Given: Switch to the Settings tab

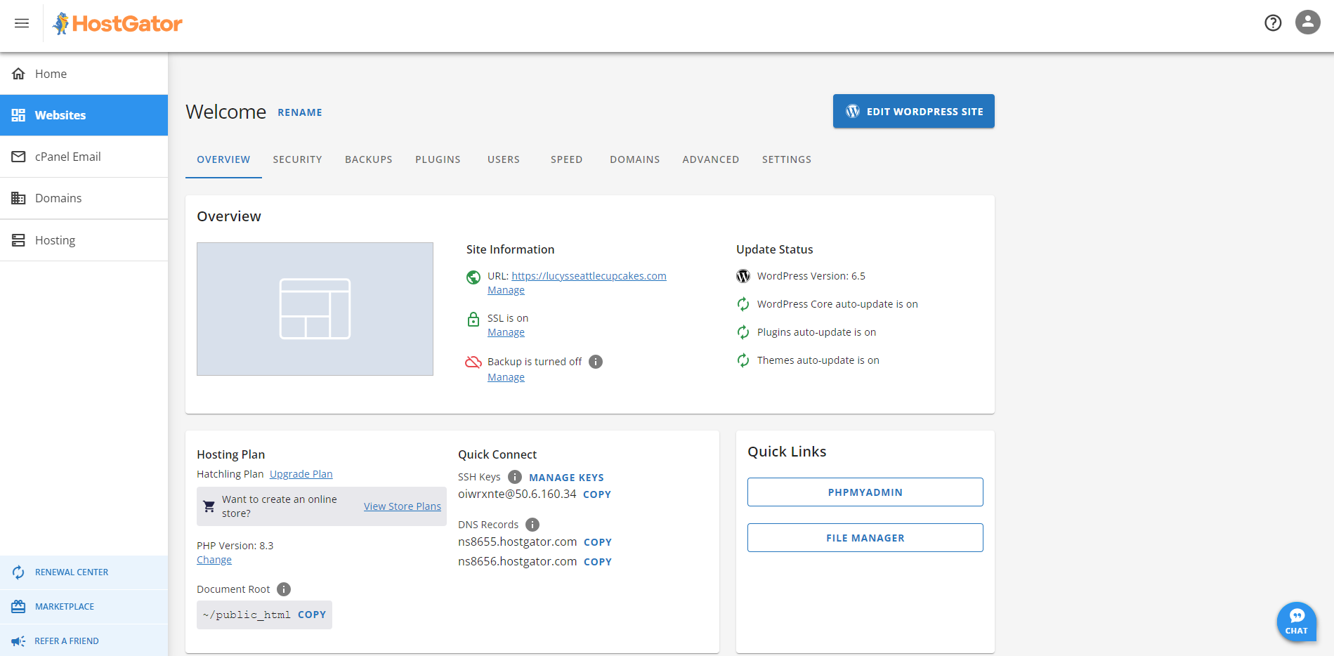Looking at the screenshot, I should pos(787,159).
